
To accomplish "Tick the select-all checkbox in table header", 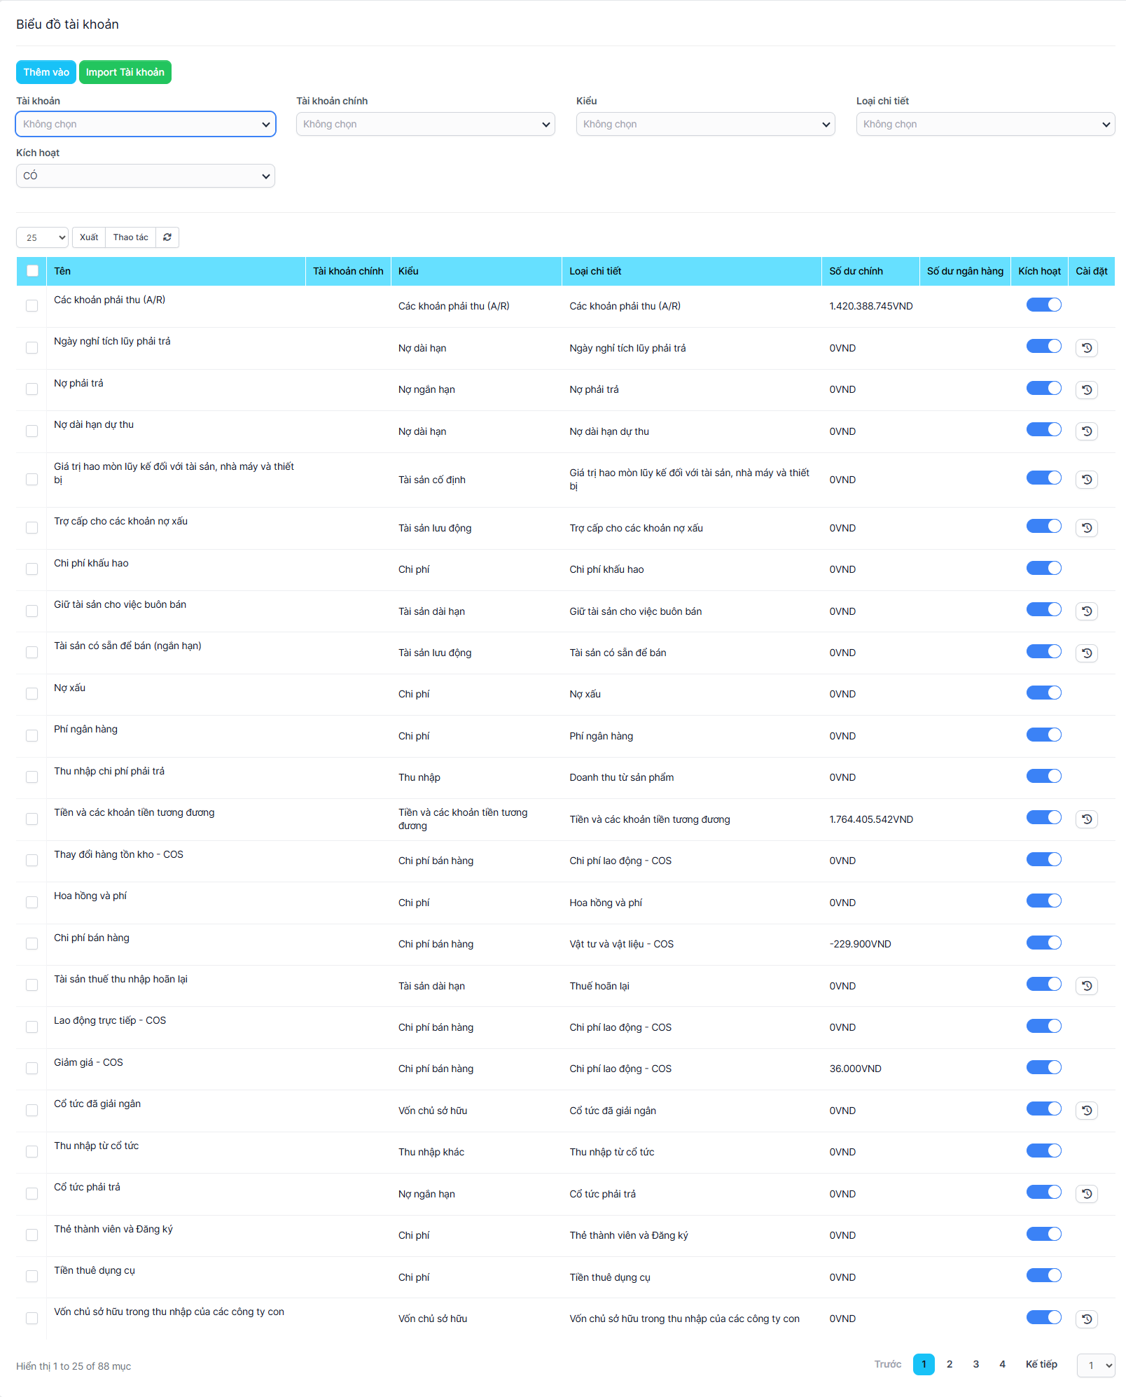I will coord(32,271).
